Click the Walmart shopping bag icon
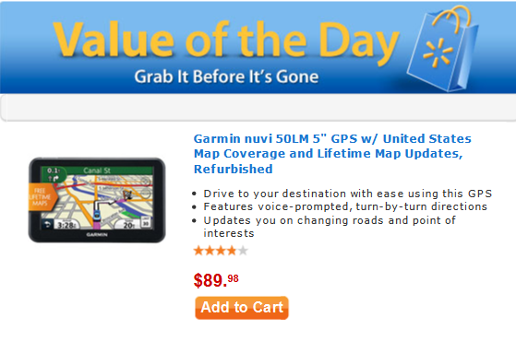The image size is (516, 341). pyautogui.click(x=442, y=49)
